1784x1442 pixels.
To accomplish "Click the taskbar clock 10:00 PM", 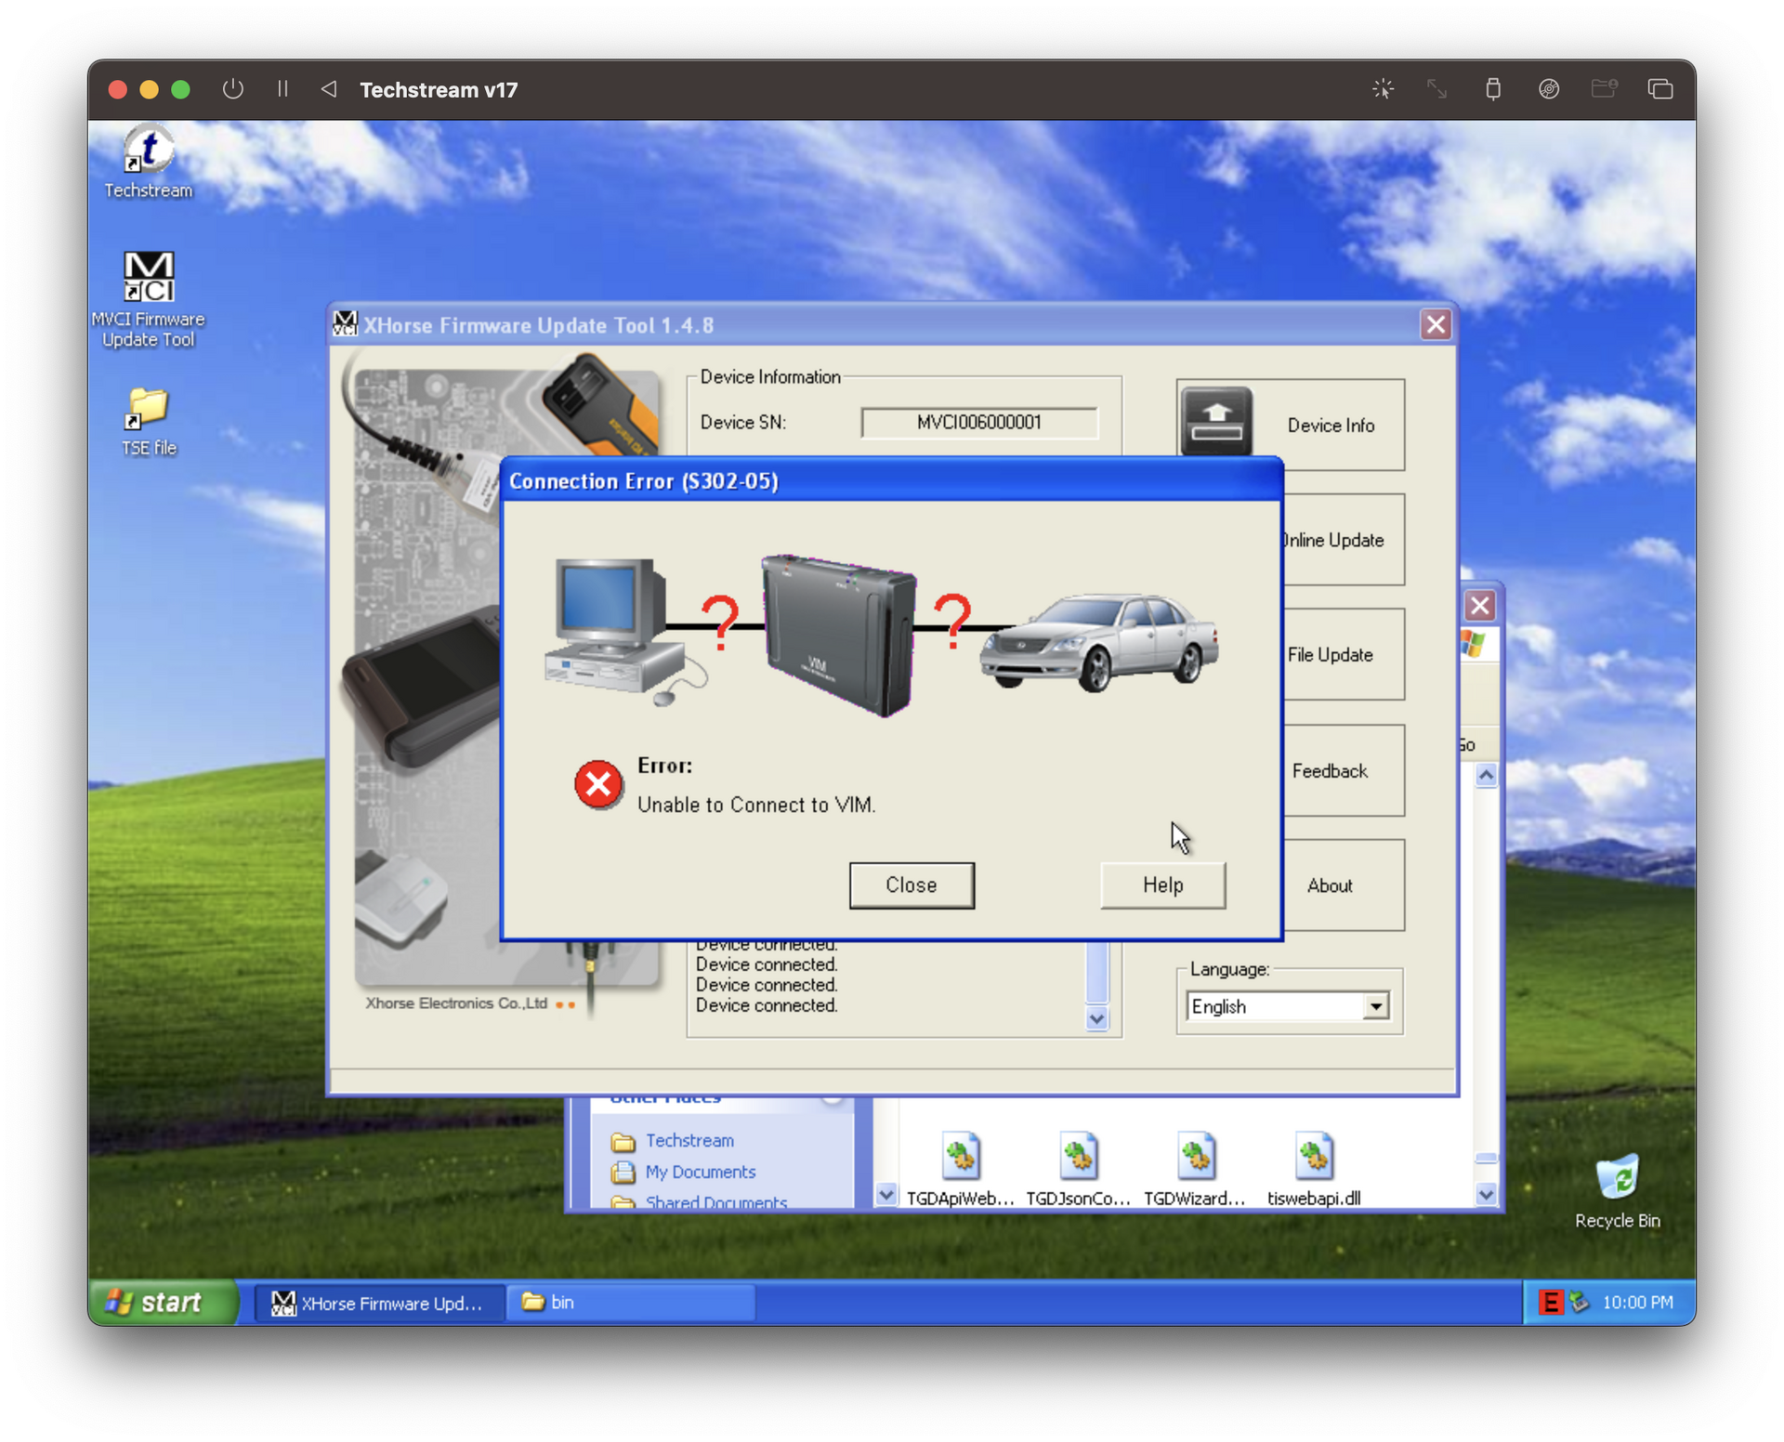I will point(1637,1303).
